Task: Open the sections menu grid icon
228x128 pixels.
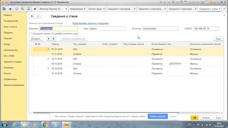Action: coord(4,9)
